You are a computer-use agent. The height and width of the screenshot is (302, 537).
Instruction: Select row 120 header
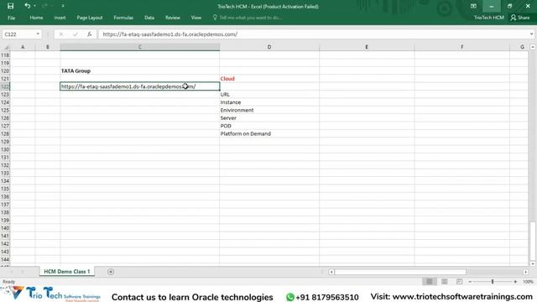point(5,70)
